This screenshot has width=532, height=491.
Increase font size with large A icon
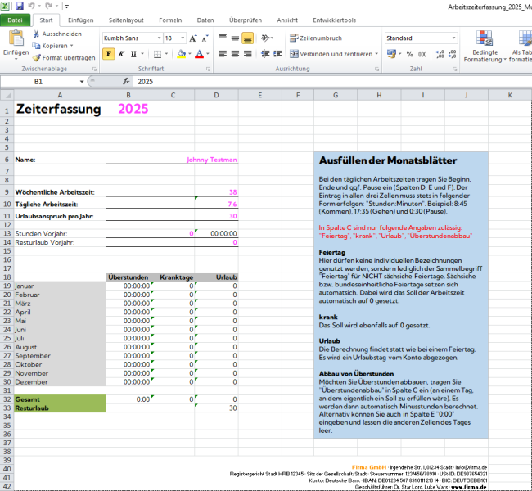192,38
